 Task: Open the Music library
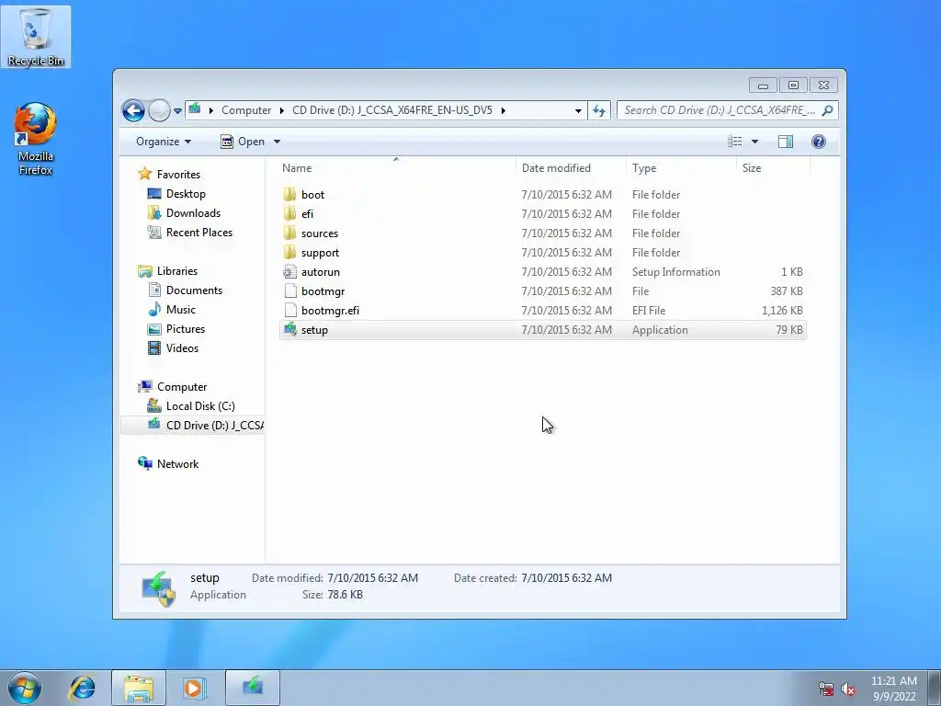click(x=172, y=310)
